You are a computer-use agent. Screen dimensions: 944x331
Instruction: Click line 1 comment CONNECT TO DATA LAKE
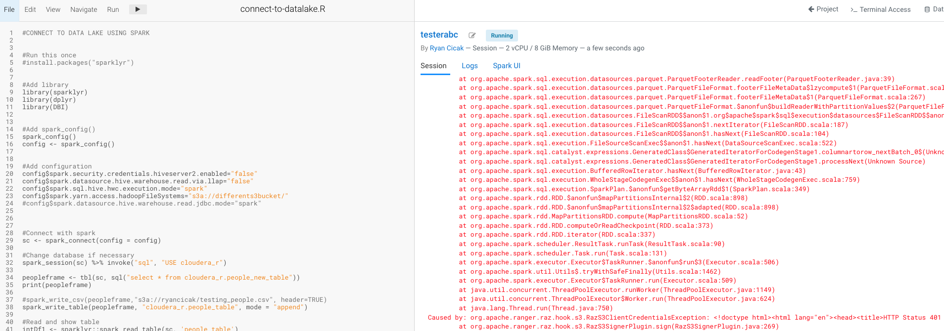[86, 33]
